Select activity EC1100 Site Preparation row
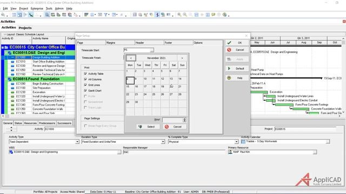Screen dimensions: 346x194 tap(37, 88)
